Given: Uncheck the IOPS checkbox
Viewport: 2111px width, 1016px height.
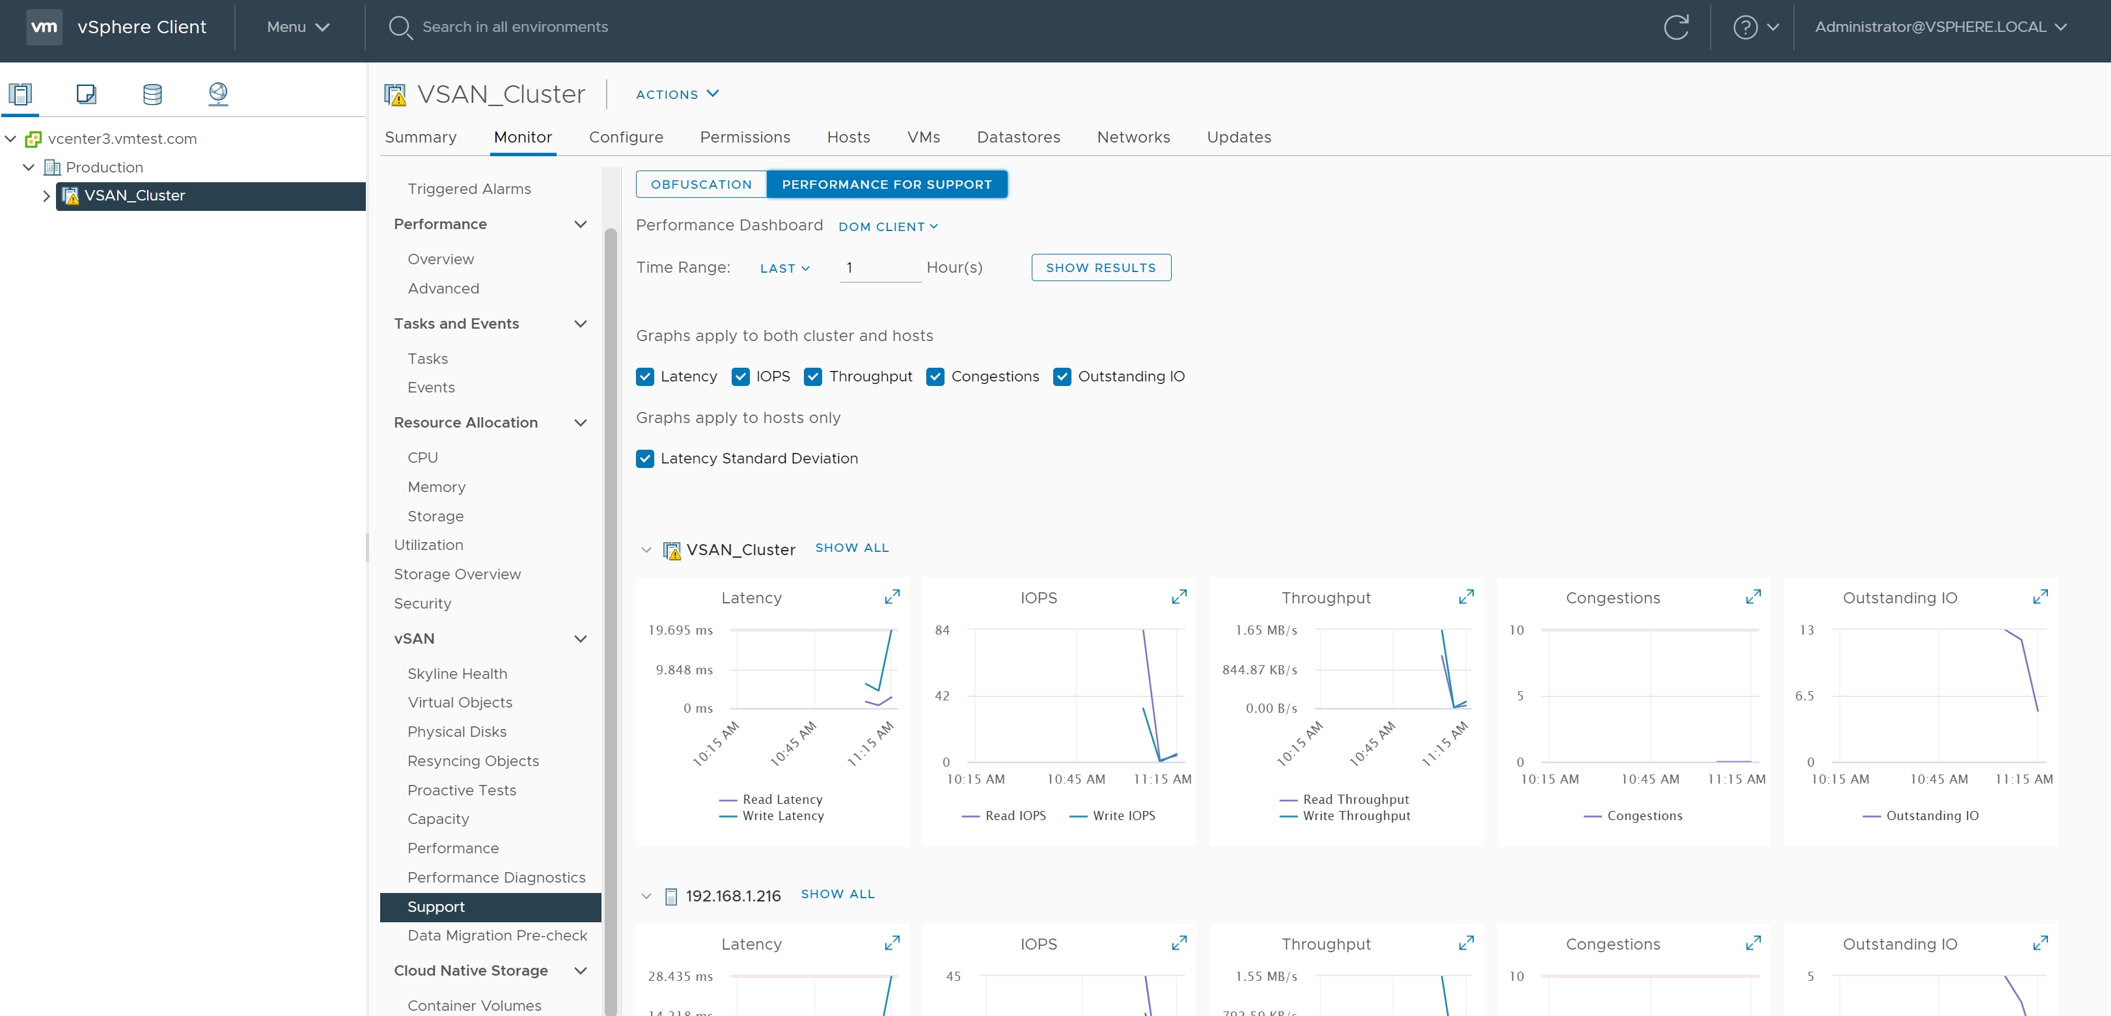Looking at the screenshot, I should [741, 377].
